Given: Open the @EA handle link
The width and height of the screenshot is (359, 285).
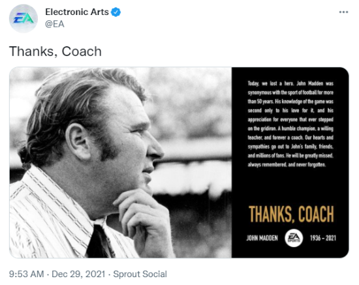Looking at the screenshot, I should click(x=55, y=24).
